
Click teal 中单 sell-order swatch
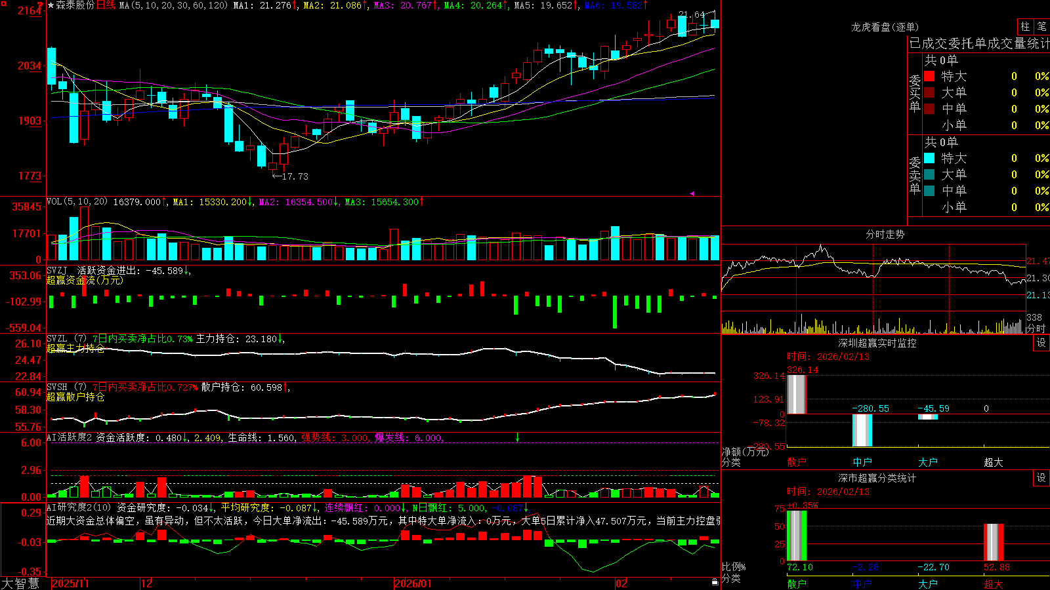click(929, 190)
